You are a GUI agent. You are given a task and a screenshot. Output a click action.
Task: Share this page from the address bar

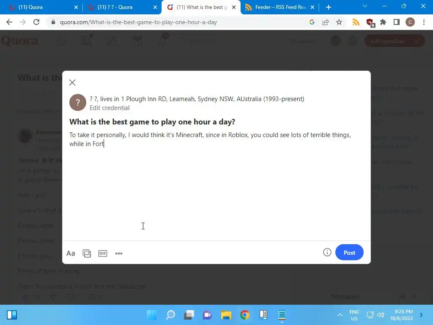[326, 22]
